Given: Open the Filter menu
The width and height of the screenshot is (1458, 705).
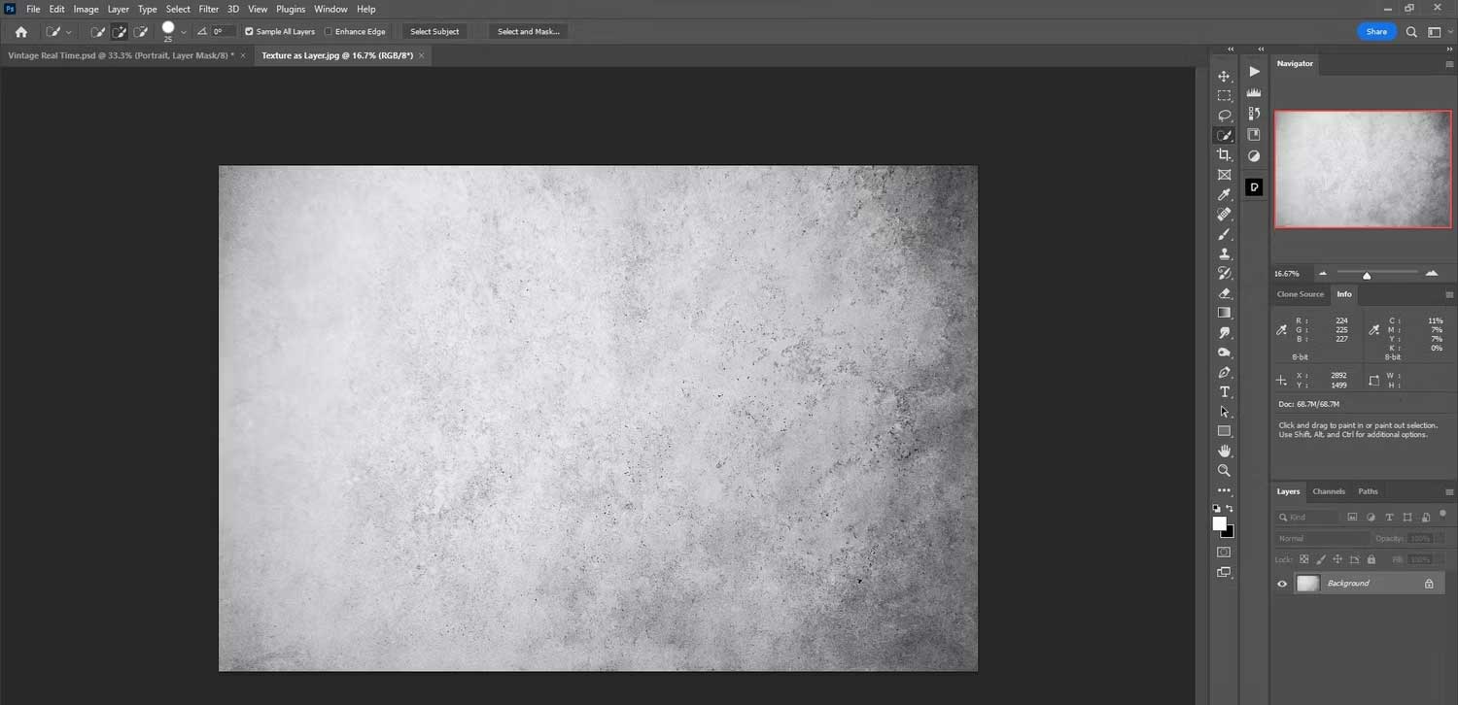Looking at the screenshot, I should tap(208, 9).
